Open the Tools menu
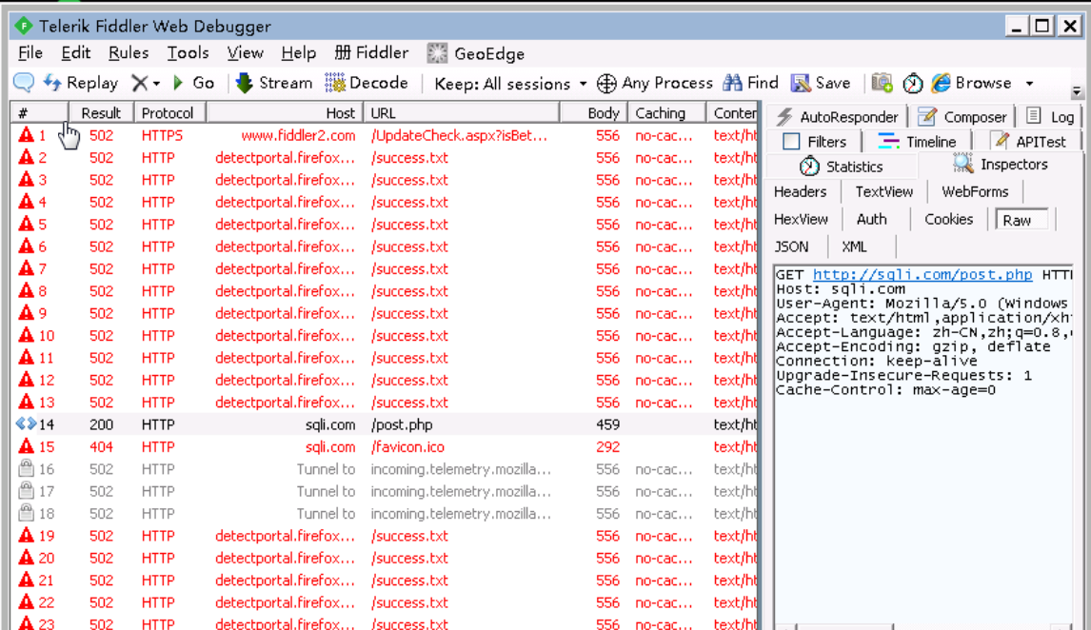The width and height of the screenshot is (1091, 630). tap(188, 53)
